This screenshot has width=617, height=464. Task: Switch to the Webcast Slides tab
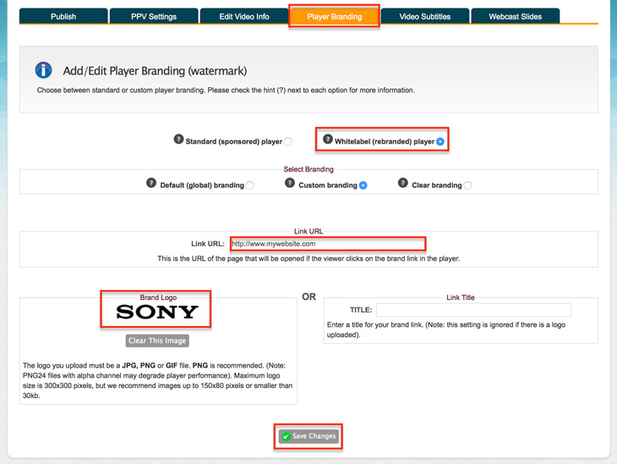coord(515,17)
